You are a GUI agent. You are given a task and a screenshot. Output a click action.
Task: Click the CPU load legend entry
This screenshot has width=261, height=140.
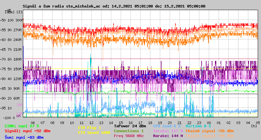(167, 126)
